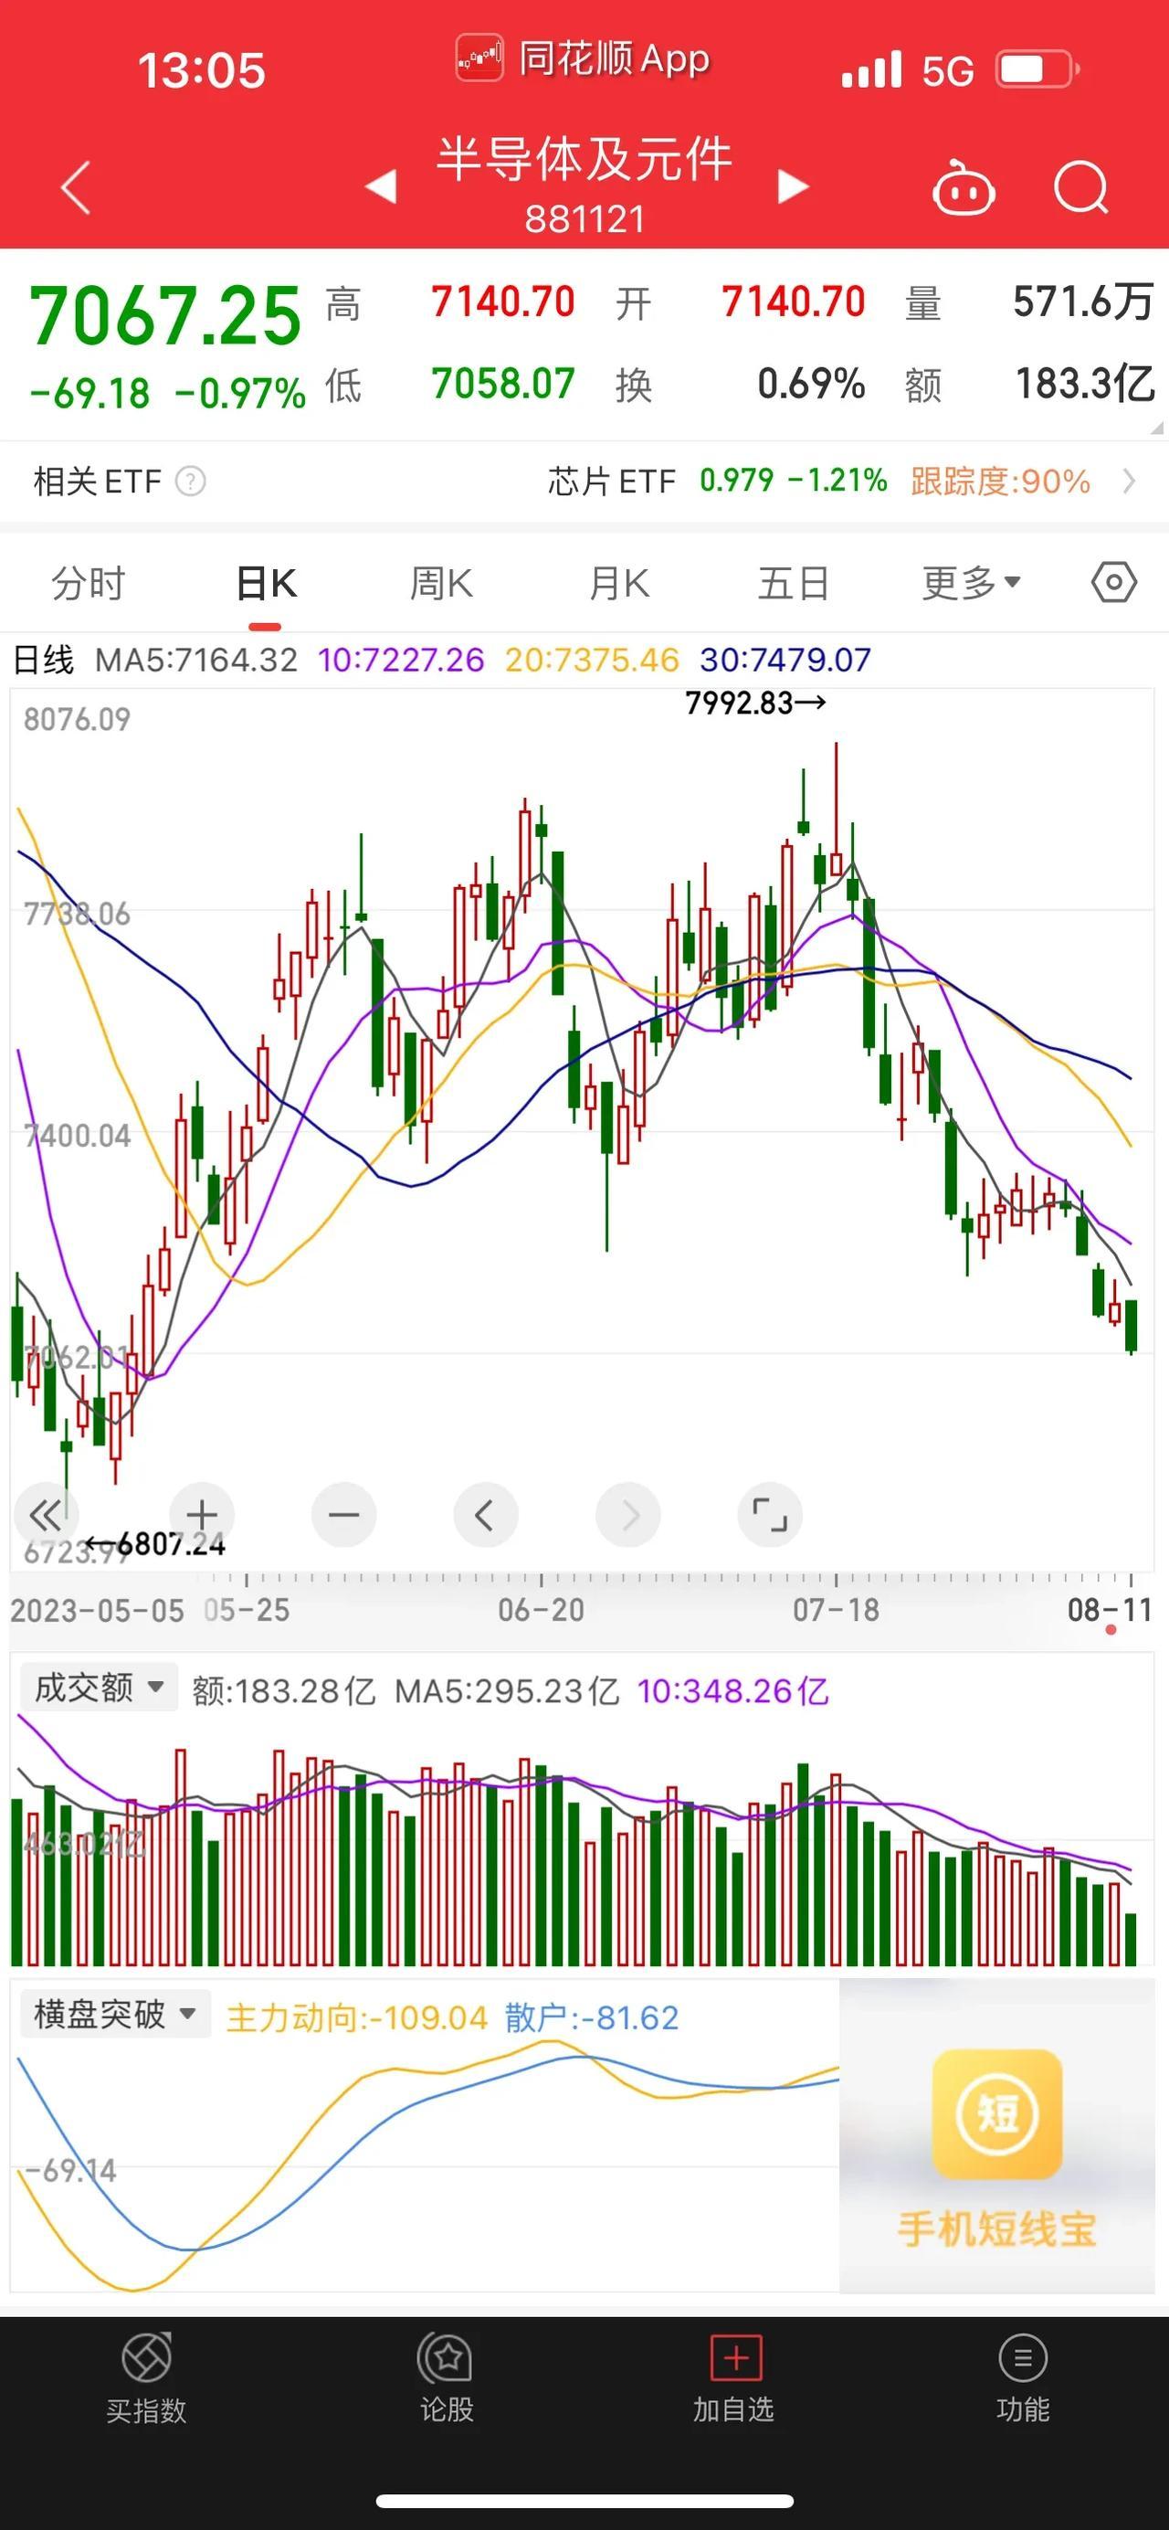Tap the 7067.25 current price
This screenshot has width=1169, height=2530.
(x=165, y=316)
